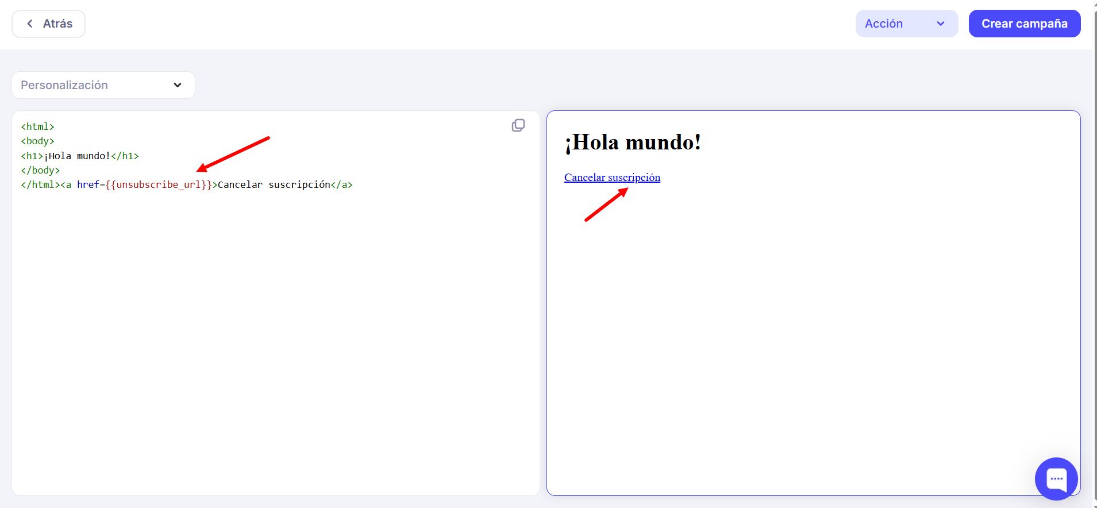Click the closing </body> tag in editor
This screenshot has height=508, width=1097.
coord(40,170)
